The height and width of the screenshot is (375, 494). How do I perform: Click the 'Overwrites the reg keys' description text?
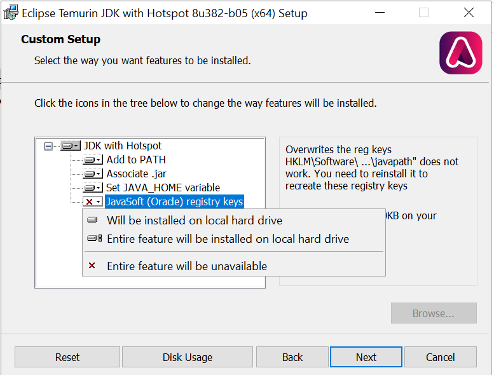(372, 168)
